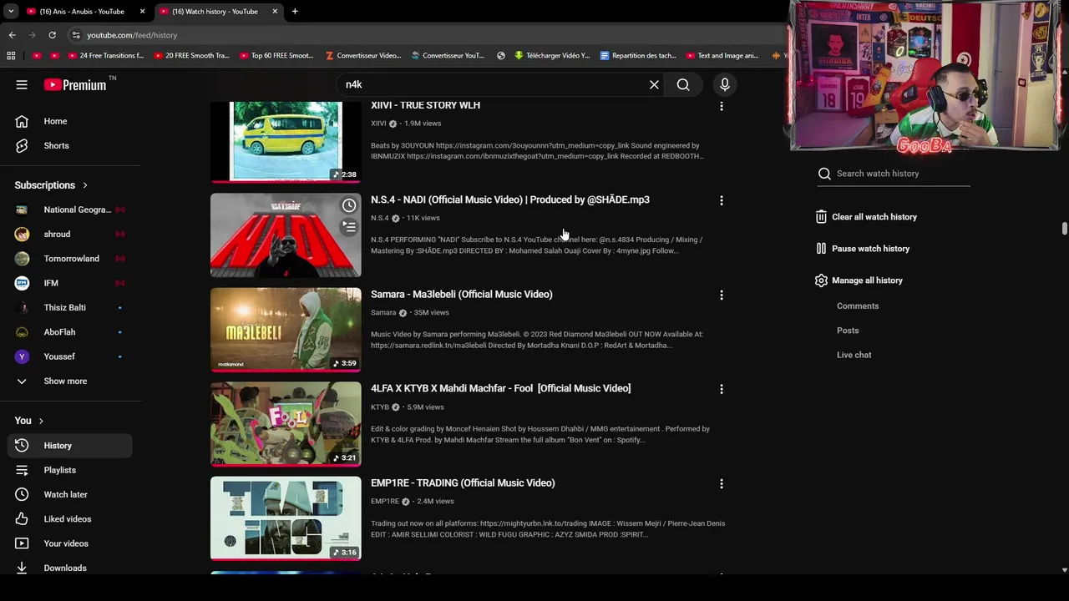Toggle Pause watch history
This screenshot has height=601, width=1069.
point(863,249)
